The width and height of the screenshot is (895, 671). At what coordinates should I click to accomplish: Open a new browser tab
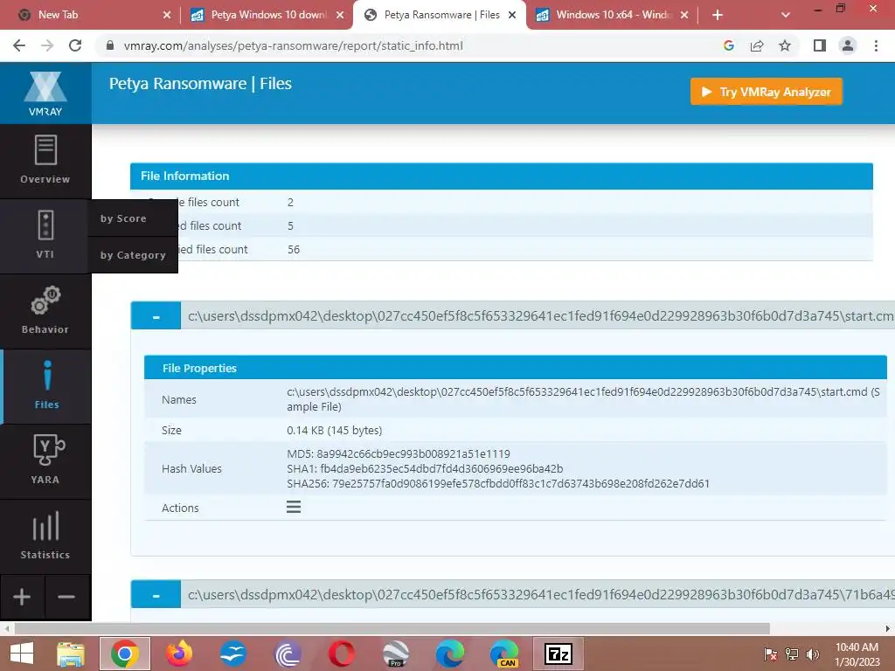tap(718, 15)
